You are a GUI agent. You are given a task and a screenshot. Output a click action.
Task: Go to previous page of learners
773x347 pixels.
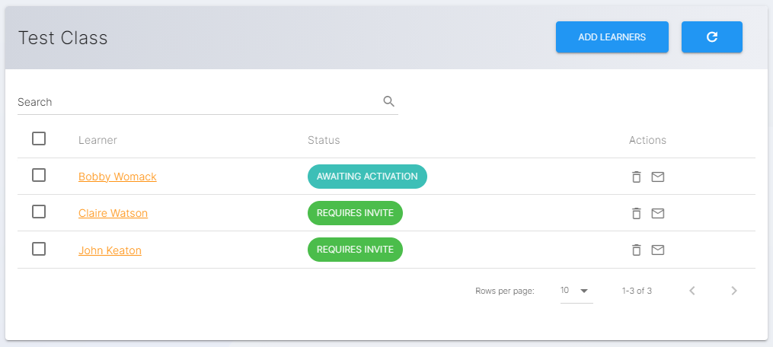point(692,291)
